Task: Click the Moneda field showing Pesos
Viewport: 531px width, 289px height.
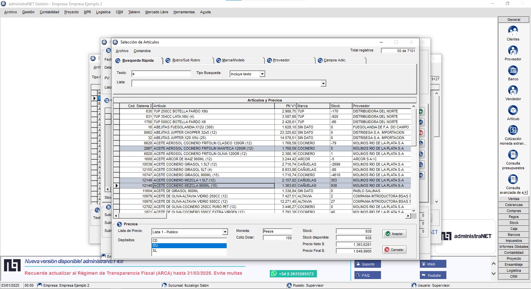Action: click(x=277, y=231)
